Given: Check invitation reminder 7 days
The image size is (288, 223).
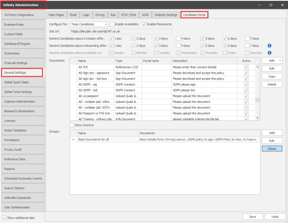Looking at the screenshot, I should 247,38.
